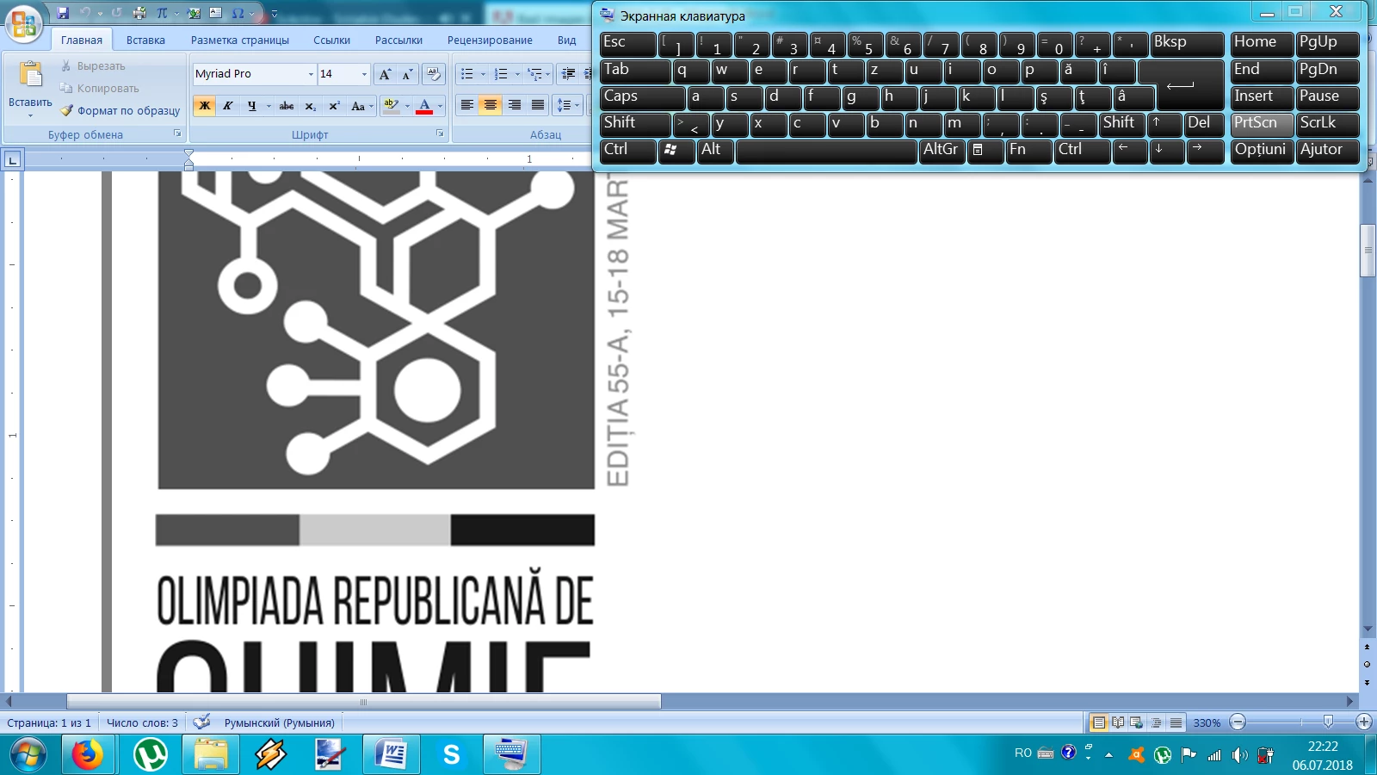Open the Разметка страницы tab
The height and width of the screenshot is (775, 1377).
(240, 40)
